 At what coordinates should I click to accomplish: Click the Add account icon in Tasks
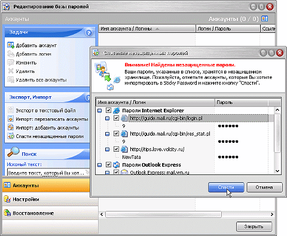11,45
